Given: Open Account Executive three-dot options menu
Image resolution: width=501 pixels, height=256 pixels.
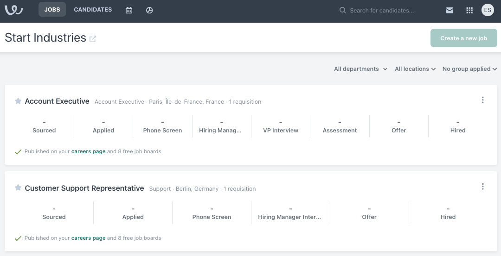Looking at the screenshot, I should [483, 100].
